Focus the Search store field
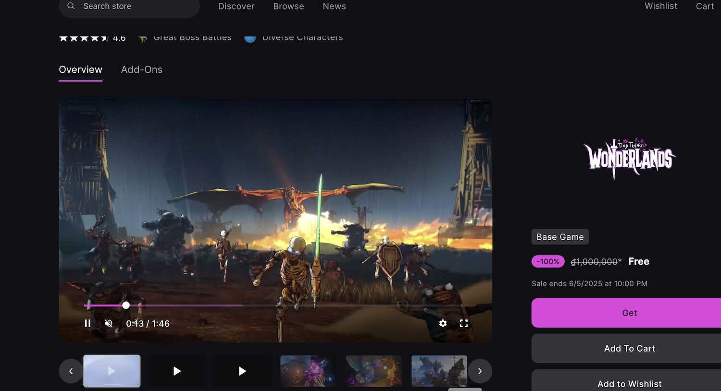 tap(129, 7)
